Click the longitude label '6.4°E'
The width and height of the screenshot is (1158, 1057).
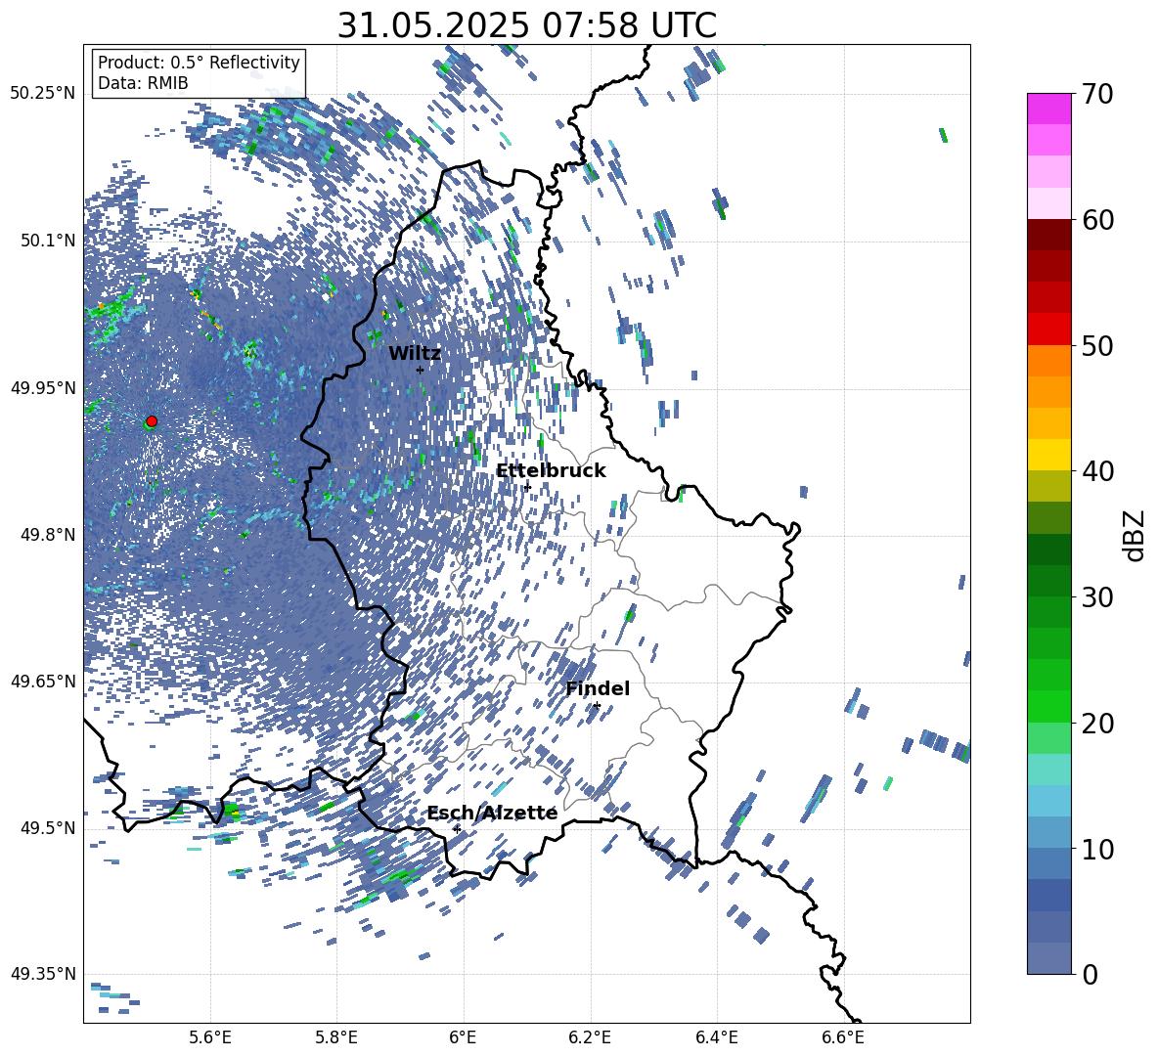(x=716, y=1037)
